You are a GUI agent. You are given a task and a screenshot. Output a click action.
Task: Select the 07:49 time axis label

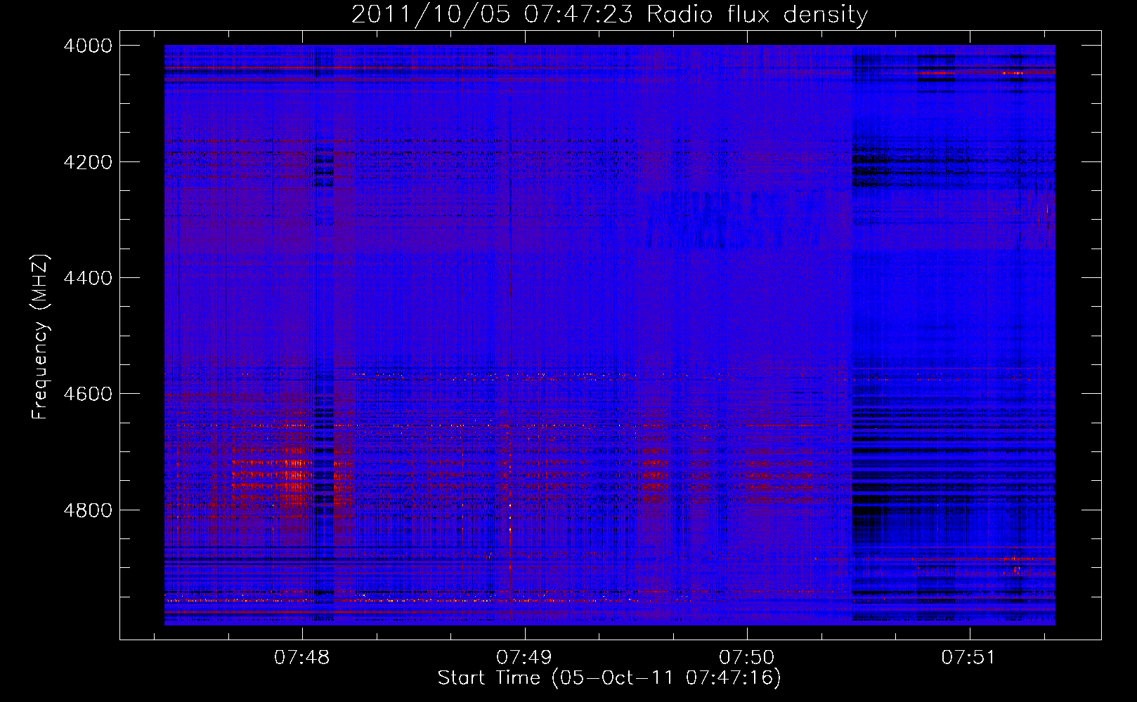tap(524, 658)
